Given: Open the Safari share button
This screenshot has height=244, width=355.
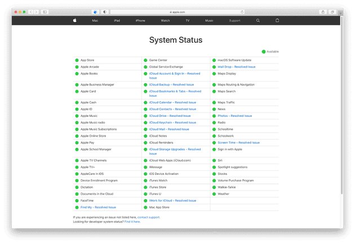Looking at the screenshot, I should point(323,12).
